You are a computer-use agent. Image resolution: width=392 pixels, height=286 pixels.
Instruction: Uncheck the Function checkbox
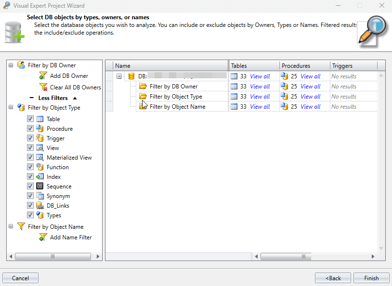30,167
